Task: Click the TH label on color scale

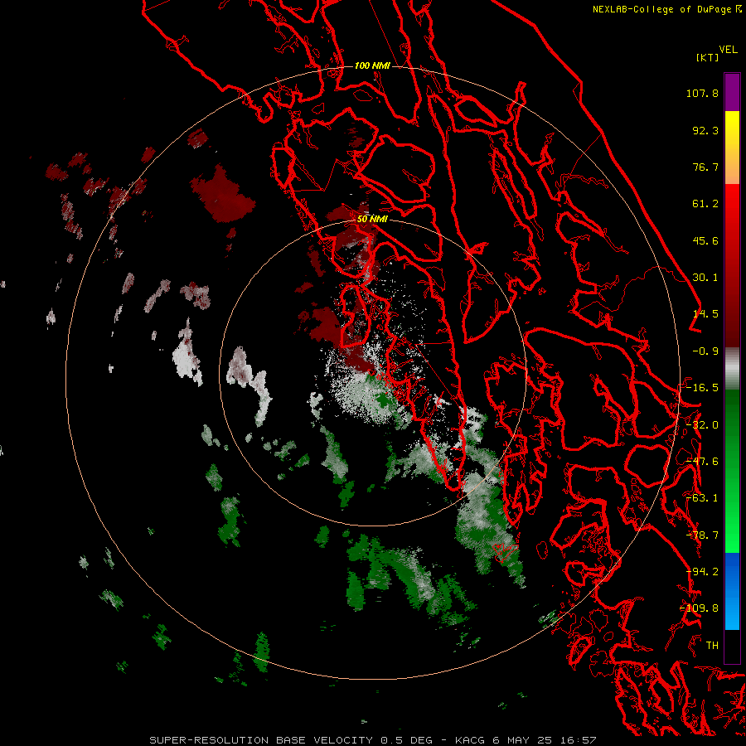Action: tap(712, 646)
